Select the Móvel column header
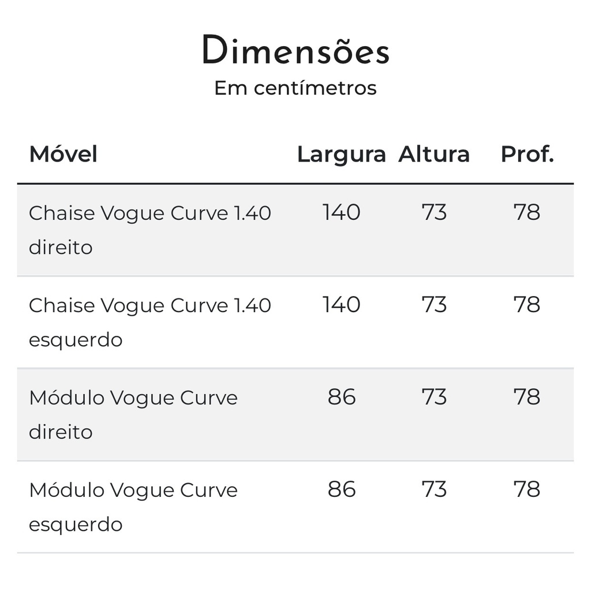Viewport: 591px width, 603px height. [x=63, y=154]
